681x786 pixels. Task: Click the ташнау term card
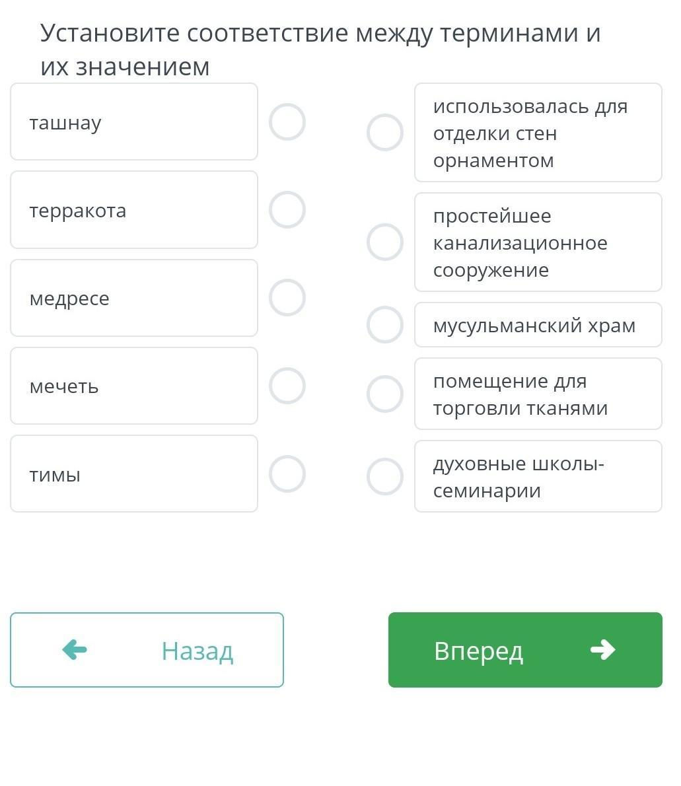(134, 122)
